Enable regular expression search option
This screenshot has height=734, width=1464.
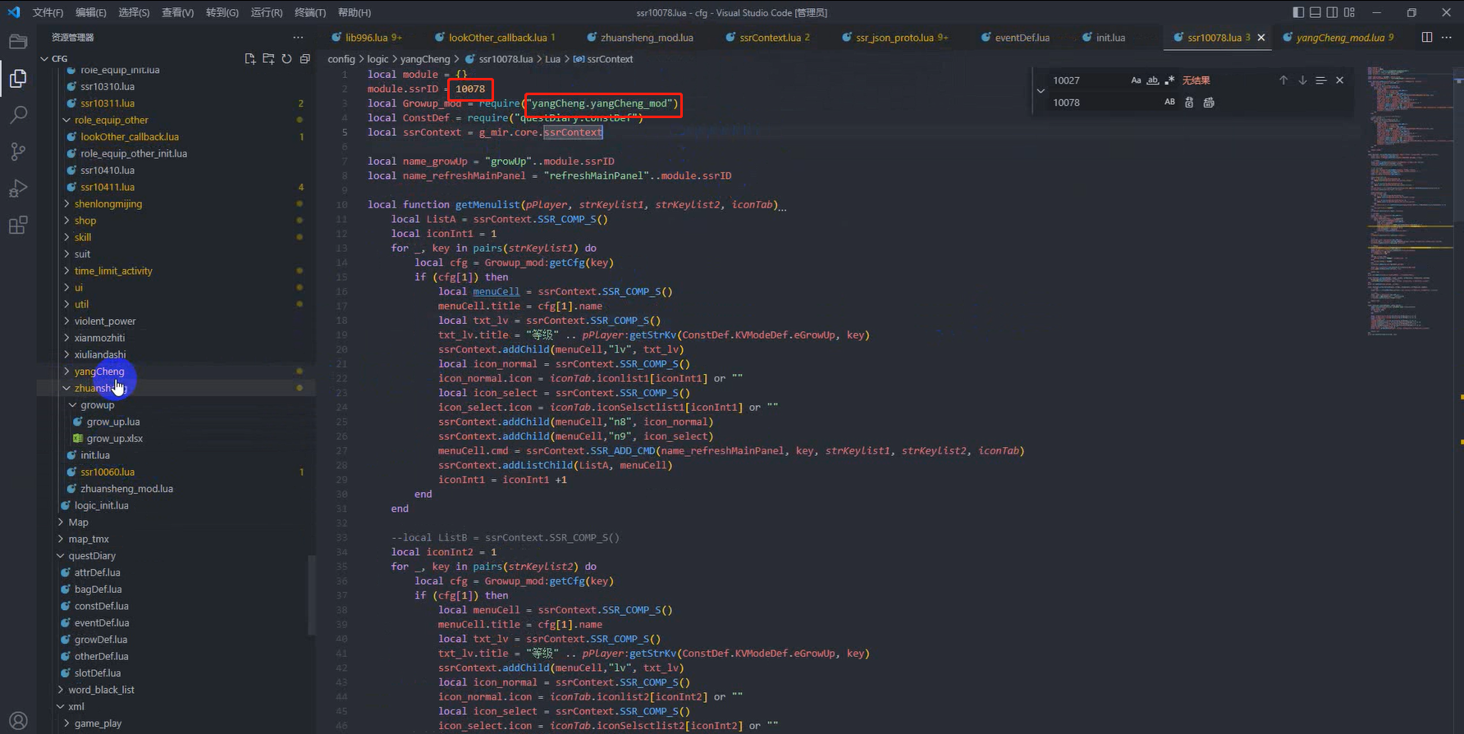click(1169, 80)
